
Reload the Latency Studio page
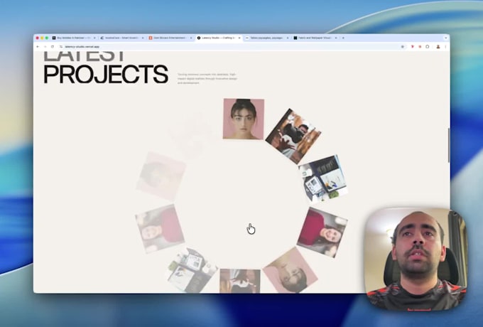[53, 46]
